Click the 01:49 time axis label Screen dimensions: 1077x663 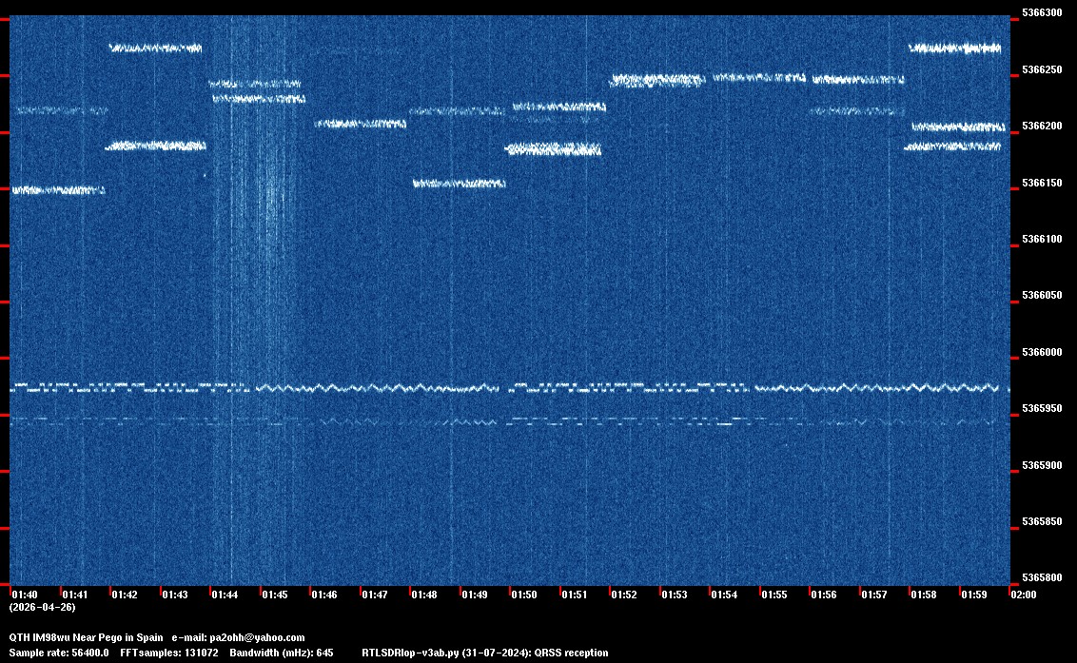(475, 595)
